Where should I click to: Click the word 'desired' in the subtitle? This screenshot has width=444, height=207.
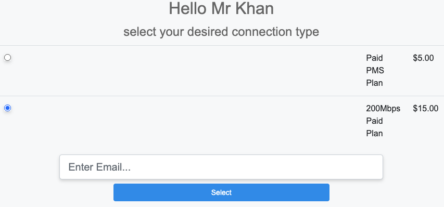[x=208, y=32]
